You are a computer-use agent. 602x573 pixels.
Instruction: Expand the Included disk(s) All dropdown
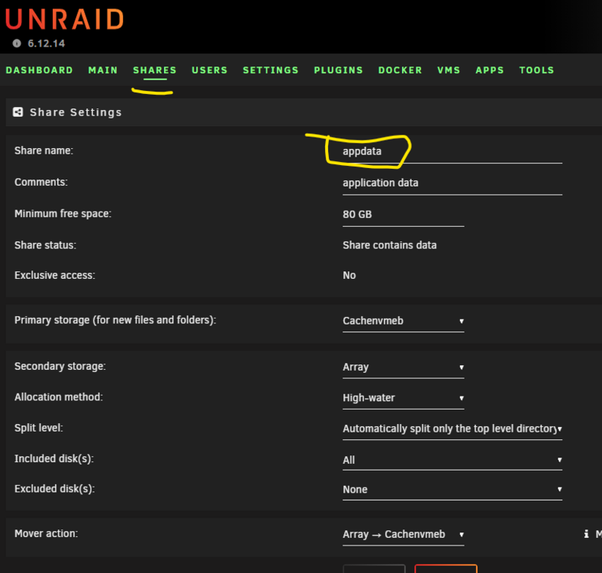point(452,460)
